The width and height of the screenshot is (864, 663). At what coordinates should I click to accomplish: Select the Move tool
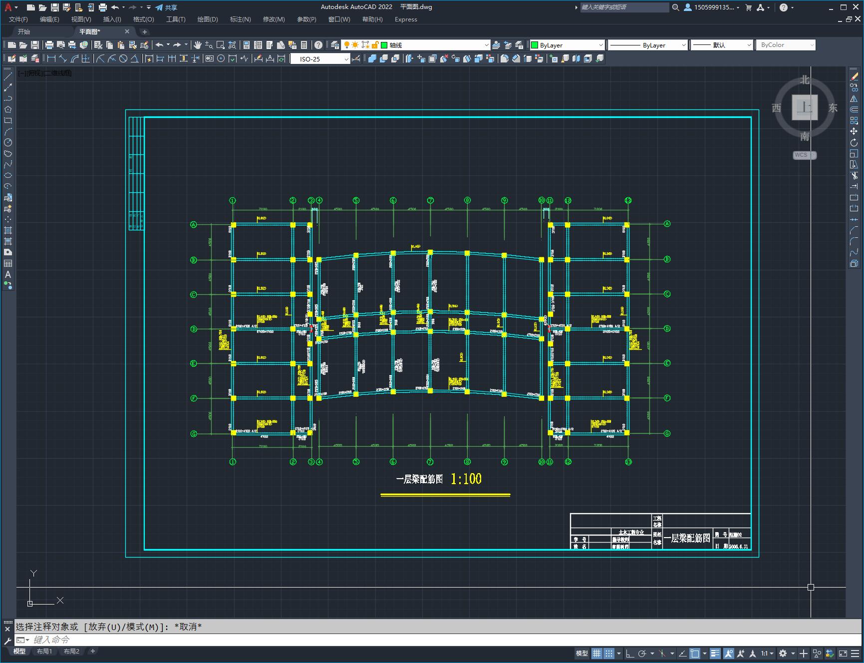[x=854, y=131]
